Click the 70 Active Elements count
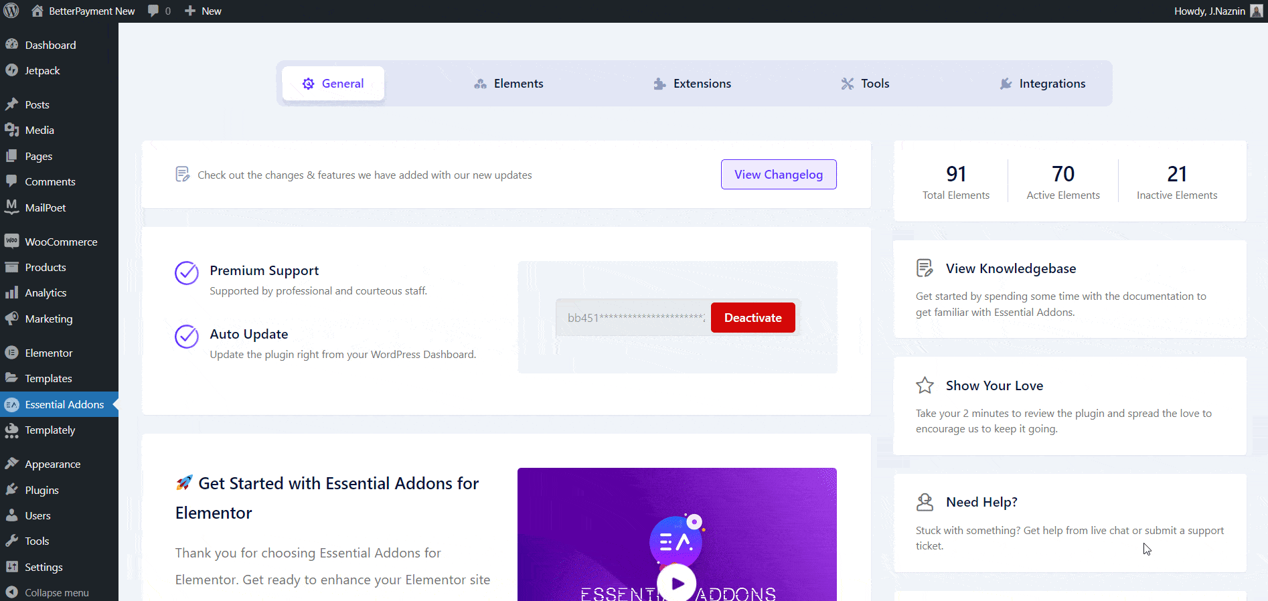 1063,174
